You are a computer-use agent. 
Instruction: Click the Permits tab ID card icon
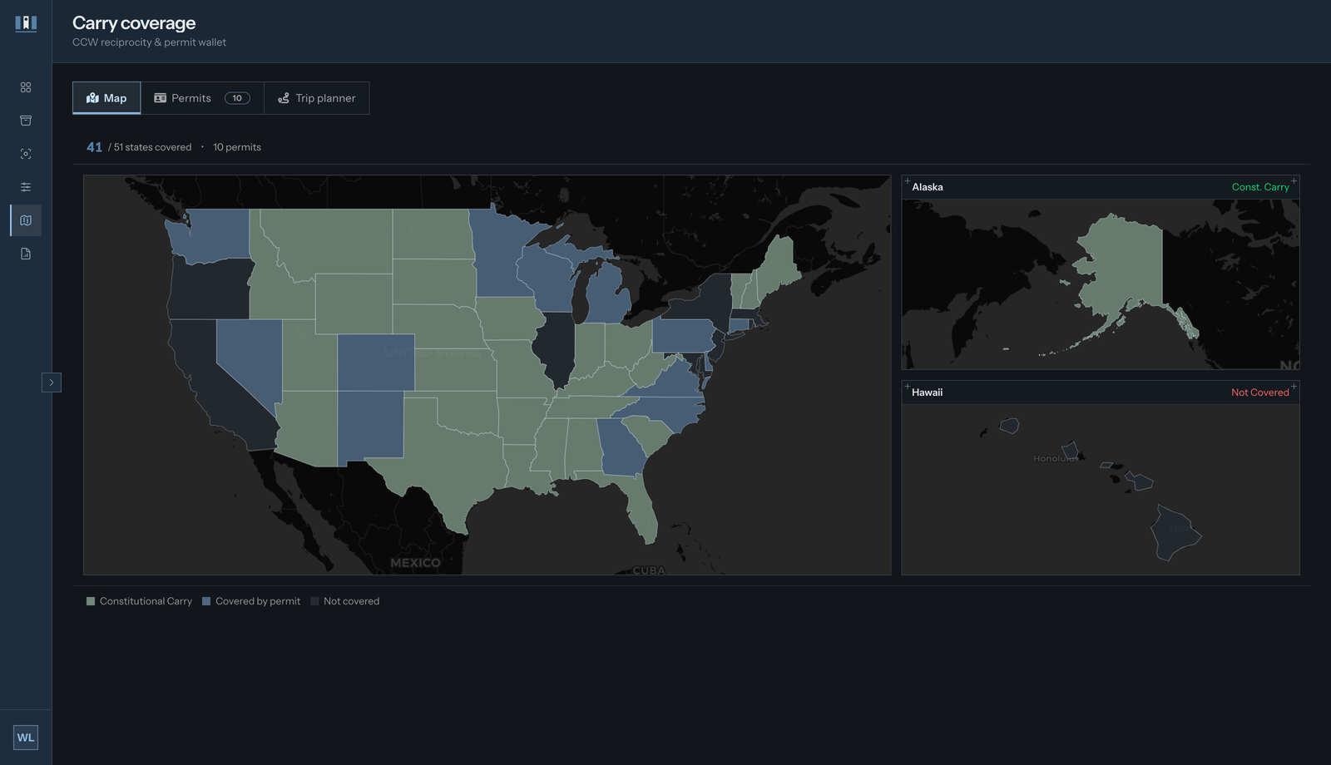point(161,98)
